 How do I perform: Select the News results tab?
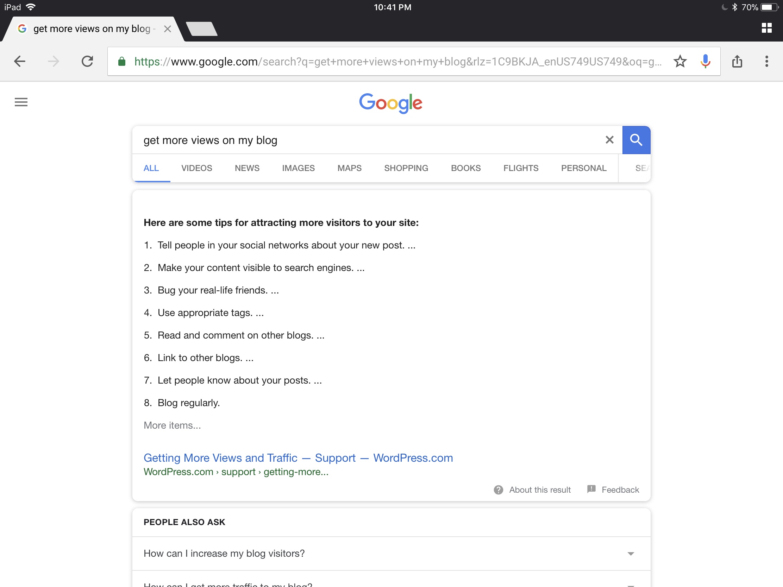[x=247, y=169]
